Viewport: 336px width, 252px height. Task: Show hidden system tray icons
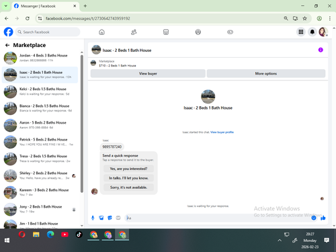[280, 241]
